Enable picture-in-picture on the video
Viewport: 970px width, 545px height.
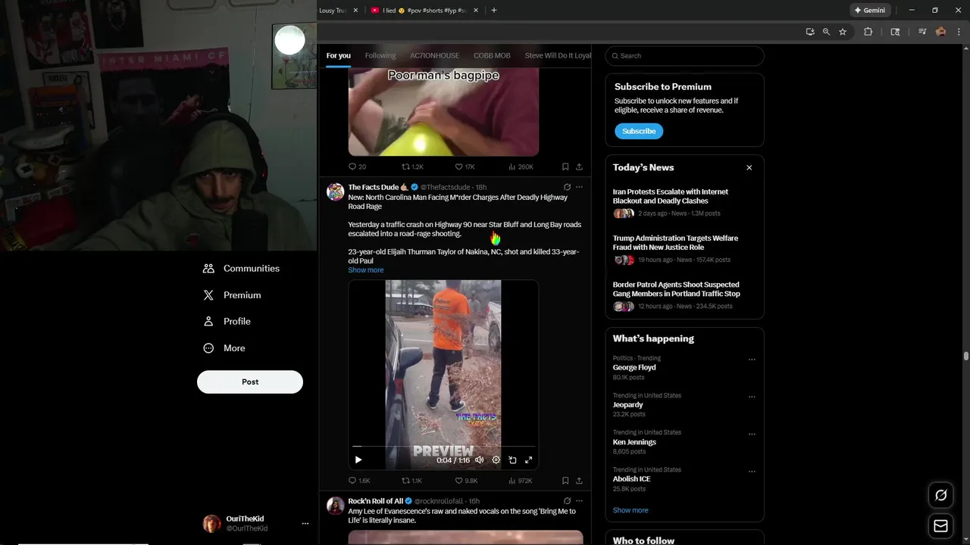(512, 459)
